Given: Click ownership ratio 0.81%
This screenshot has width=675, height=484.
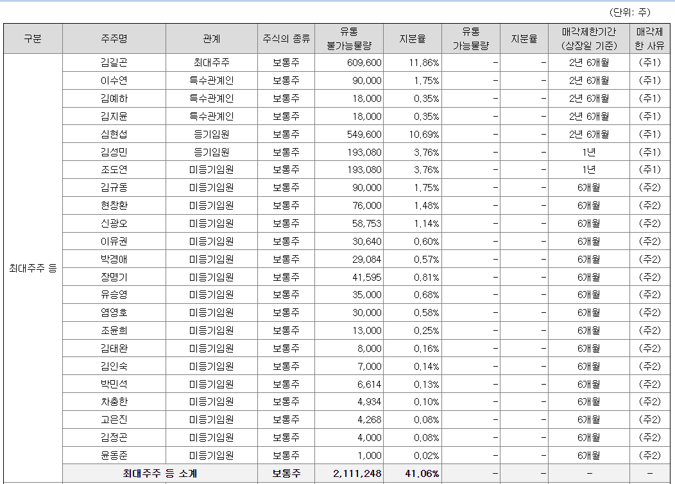Looking at the screenshot, I should tap(427, 278).
